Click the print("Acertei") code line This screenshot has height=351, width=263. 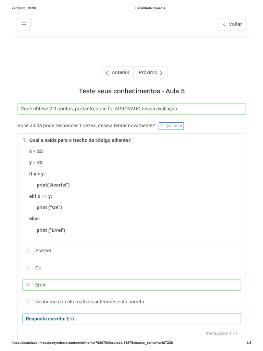pyautogui.click(x=53, y=185)
